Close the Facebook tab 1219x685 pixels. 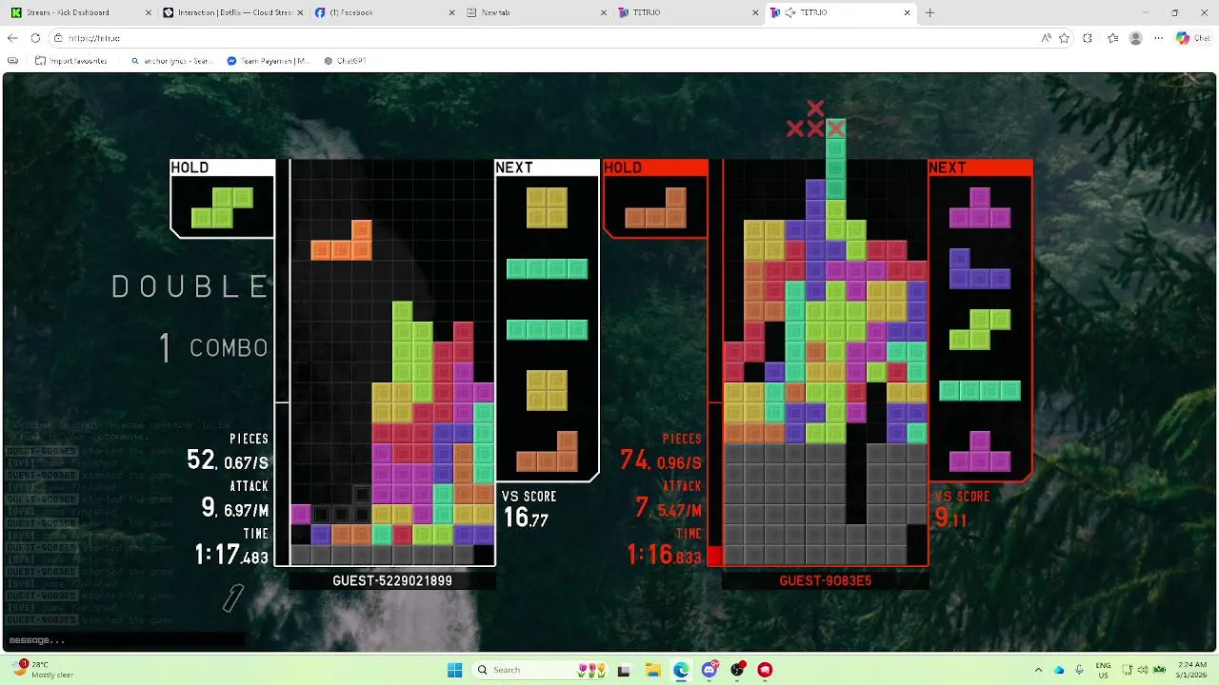[451, 12]
